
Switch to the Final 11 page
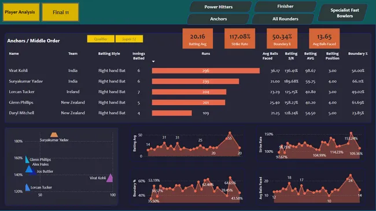(x=60, y=12)
